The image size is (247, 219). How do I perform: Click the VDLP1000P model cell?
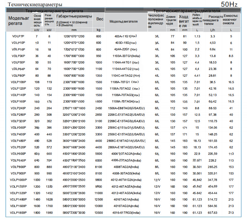pos(18,180)
